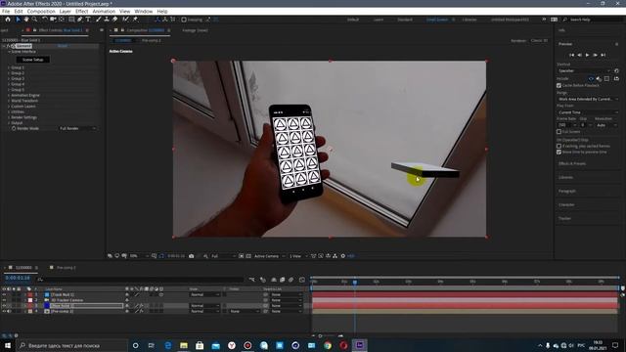The image size is (626, 352).
Task: Open the Range Work Area dropdown
Action: point(588,99)
